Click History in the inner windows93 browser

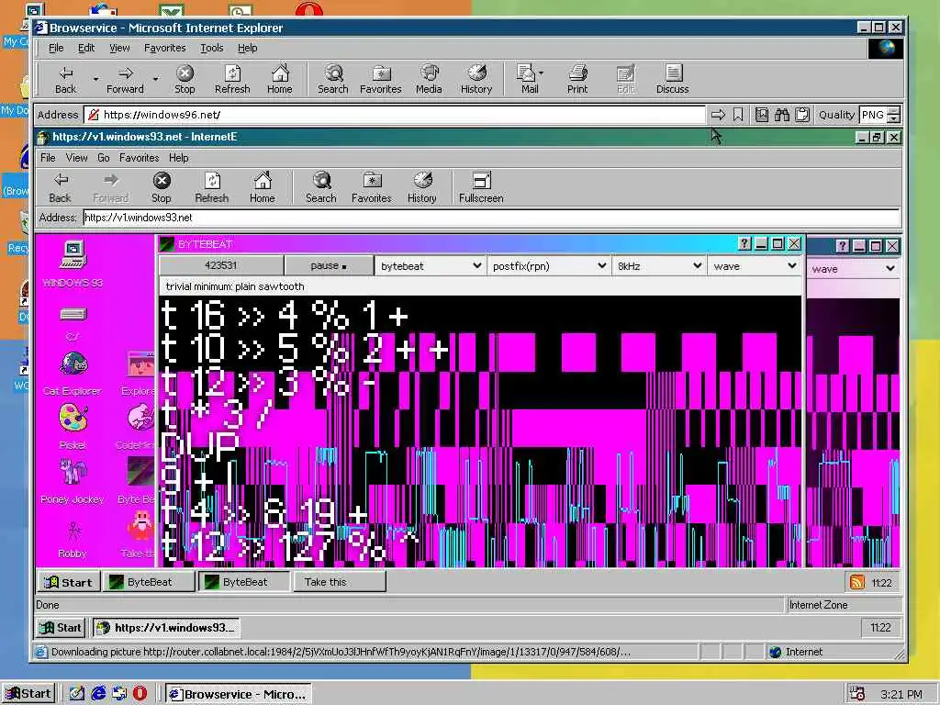[x=422, y=187]
